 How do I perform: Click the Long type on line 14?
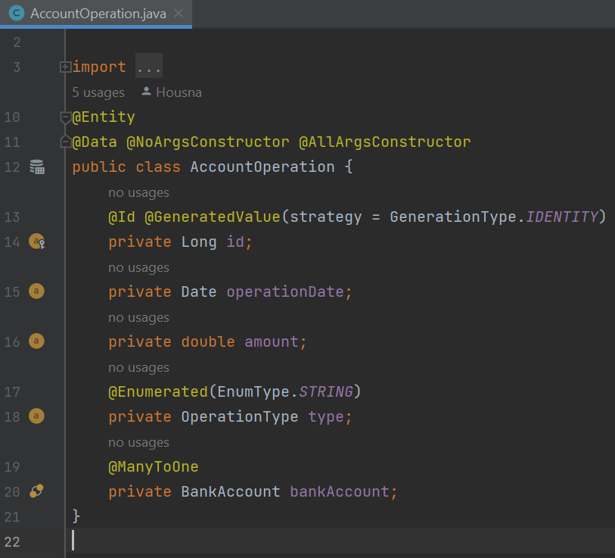(199, 242)
